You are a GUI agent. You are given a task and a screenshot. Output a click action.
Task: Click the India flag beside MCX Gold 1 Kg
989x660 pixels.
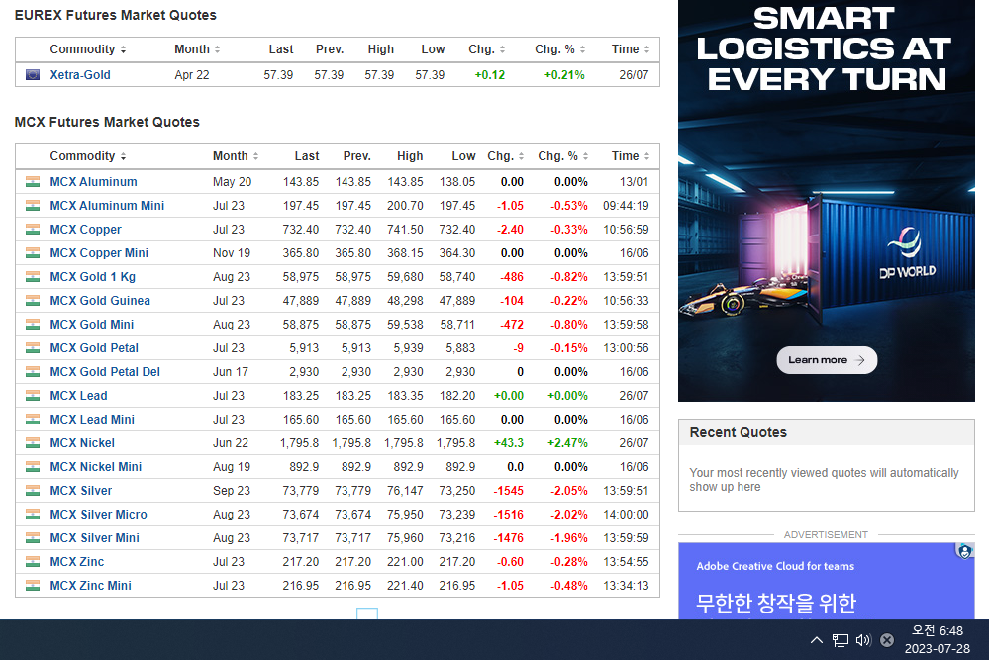click(x=32, y=277)
